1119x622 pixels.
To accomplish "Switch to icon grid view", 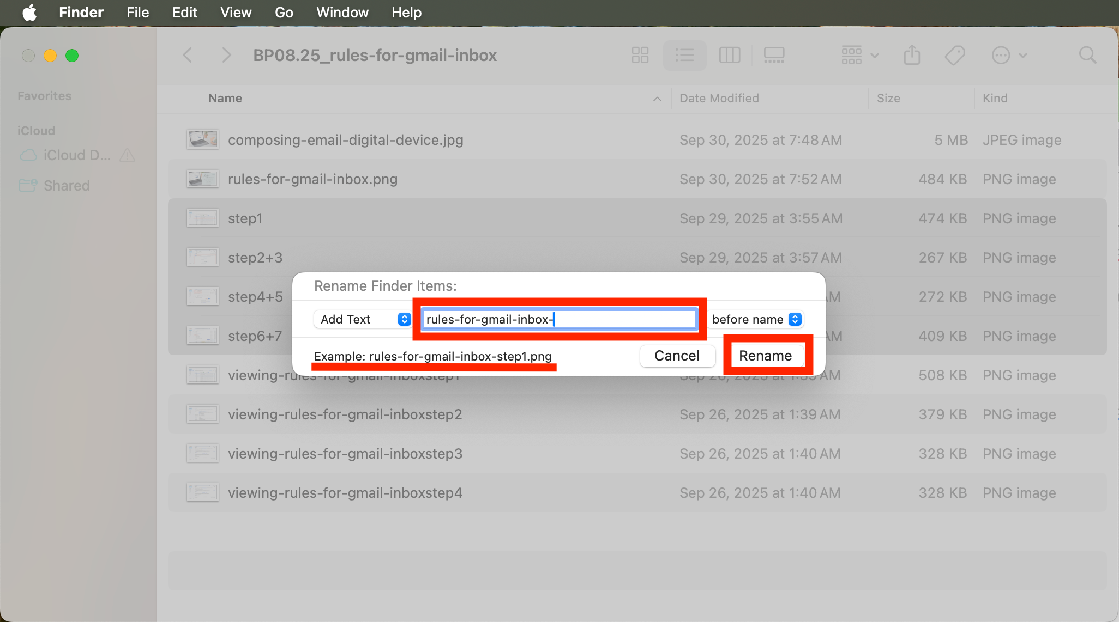I will (640, 55).
